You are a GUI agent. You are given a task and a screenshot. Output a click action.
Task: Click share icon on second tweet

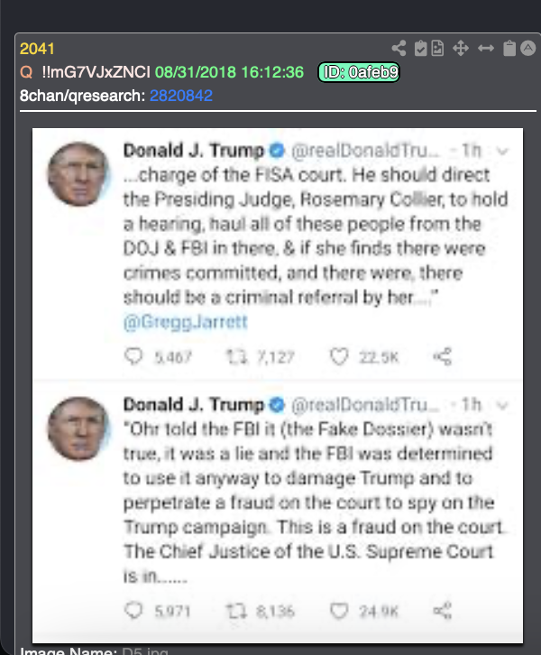click(x=443, y=611)
